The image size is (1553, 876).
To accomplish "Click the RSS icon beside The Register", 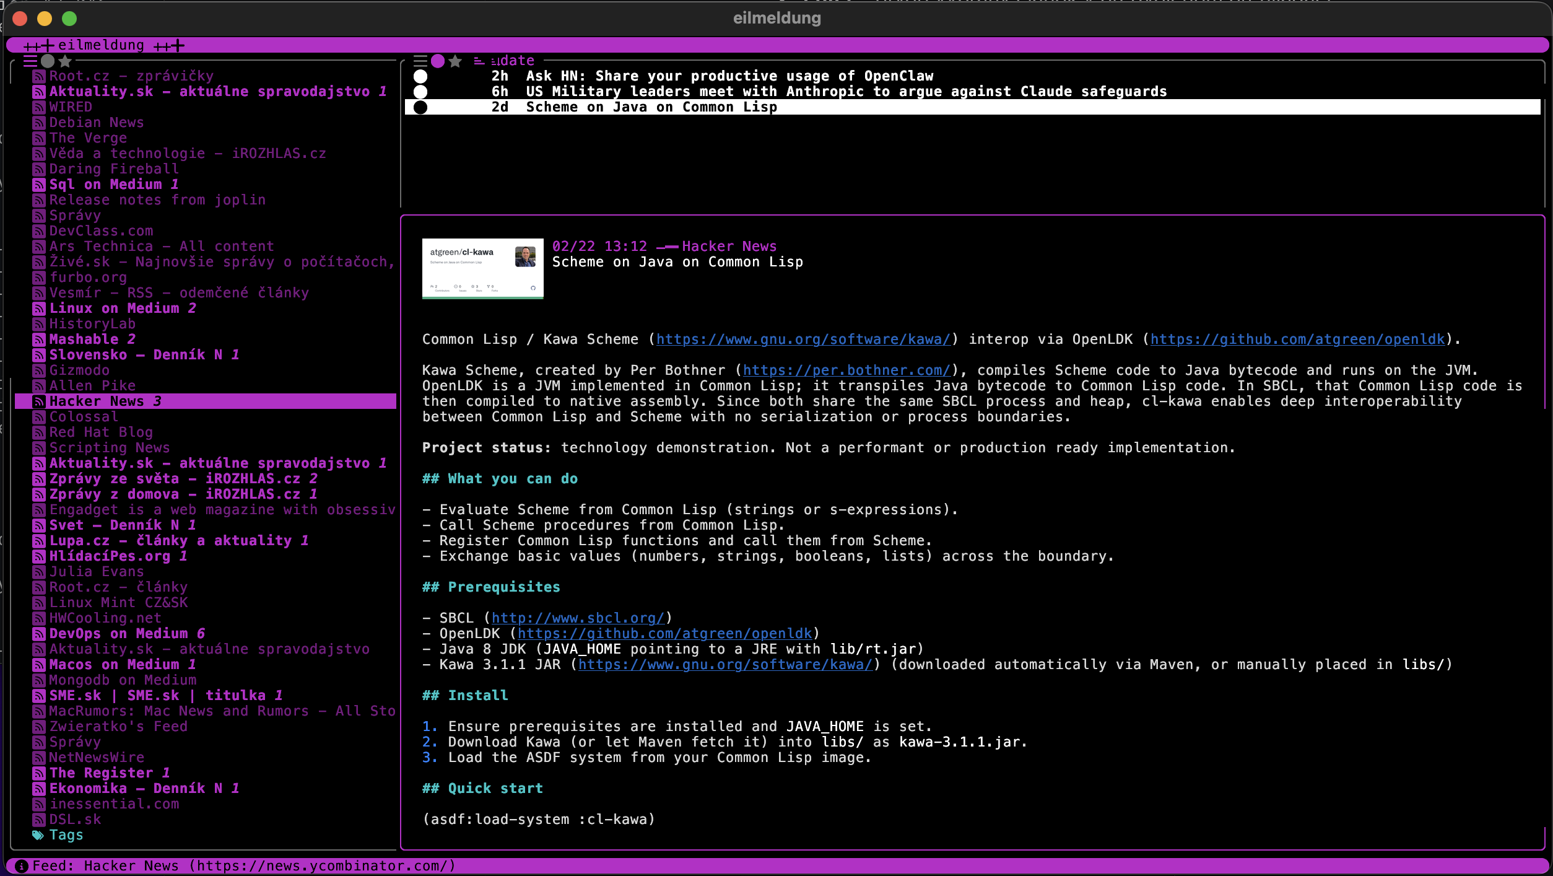I will tap(39, 773).
